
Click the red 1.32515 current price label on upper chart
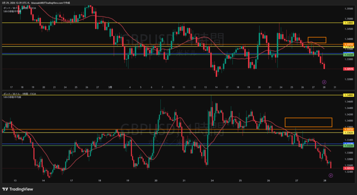coord(348,69)
